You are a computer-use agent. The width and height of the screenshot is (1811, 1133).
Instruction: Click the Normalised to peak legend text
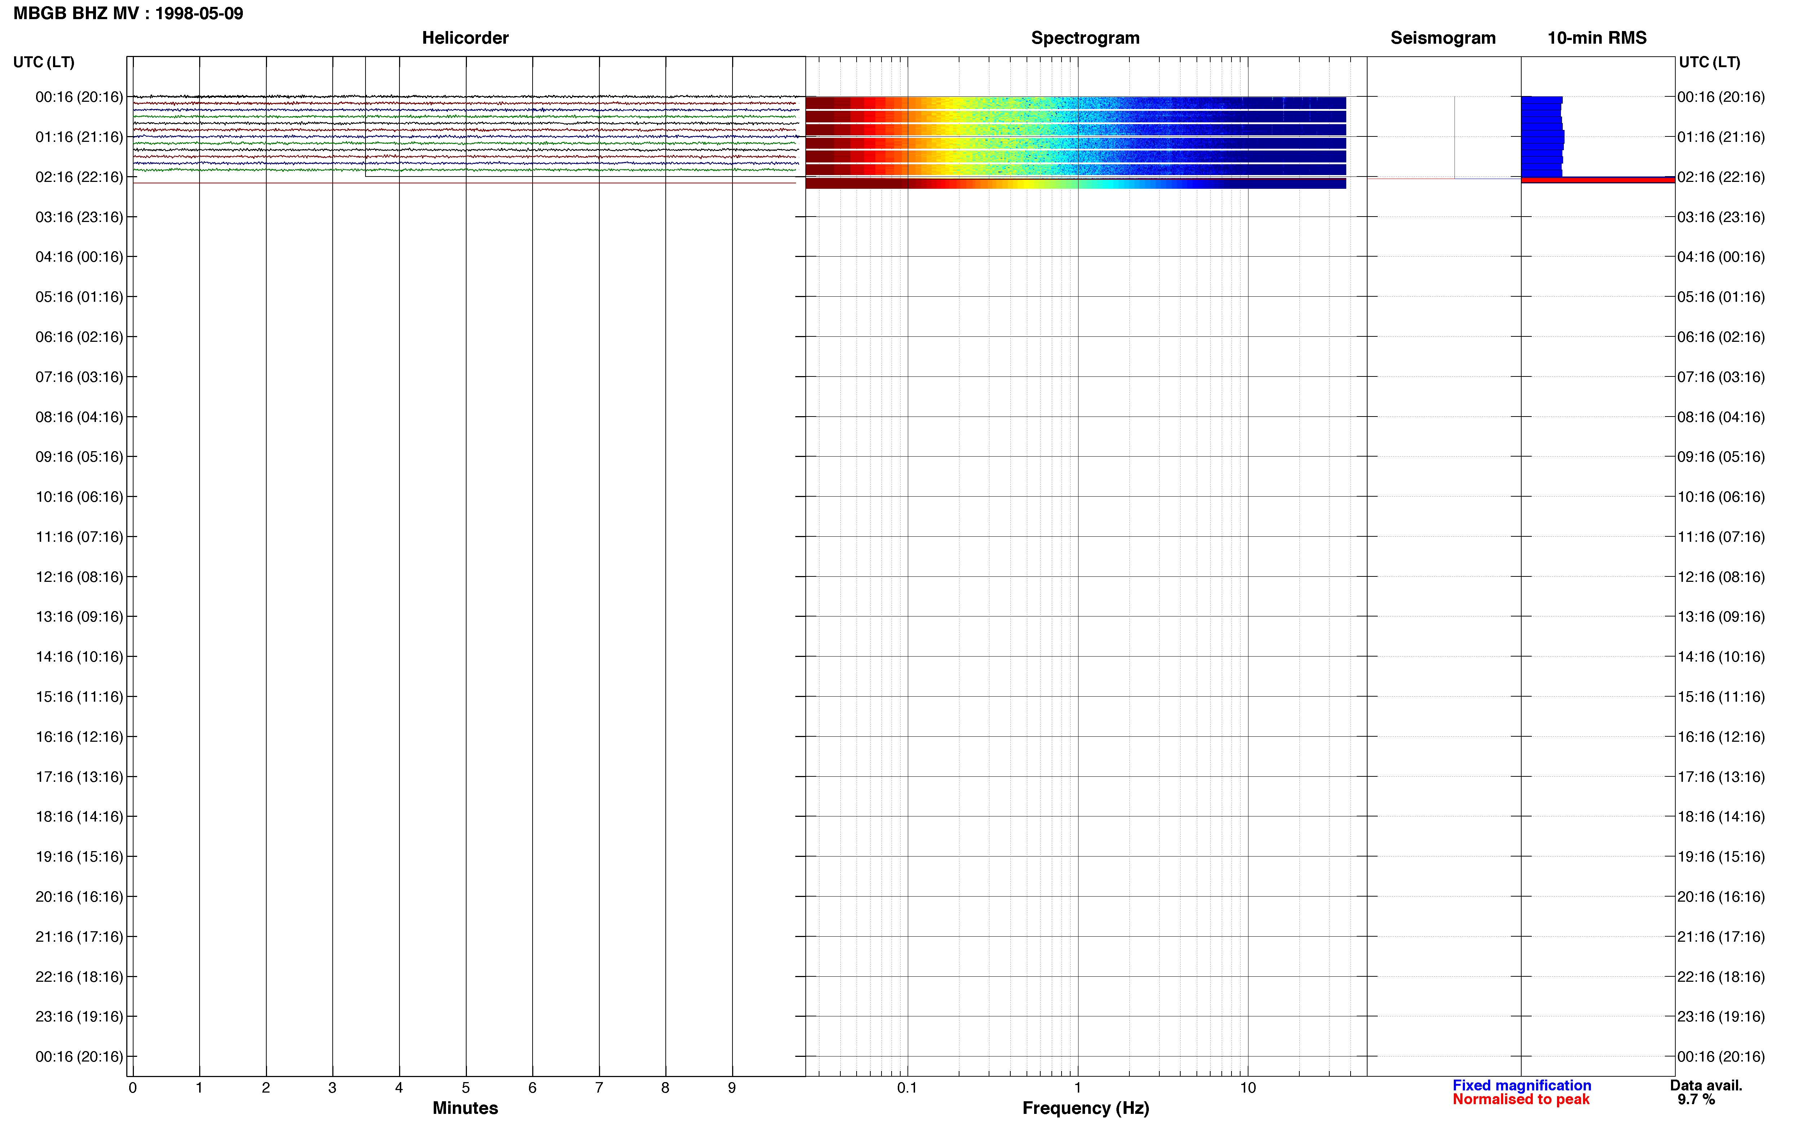pos(1521,1099)
